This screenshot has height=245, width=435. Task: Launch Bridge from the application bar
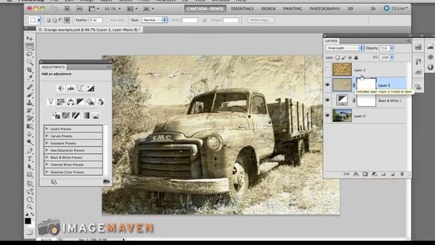point(67,9)
